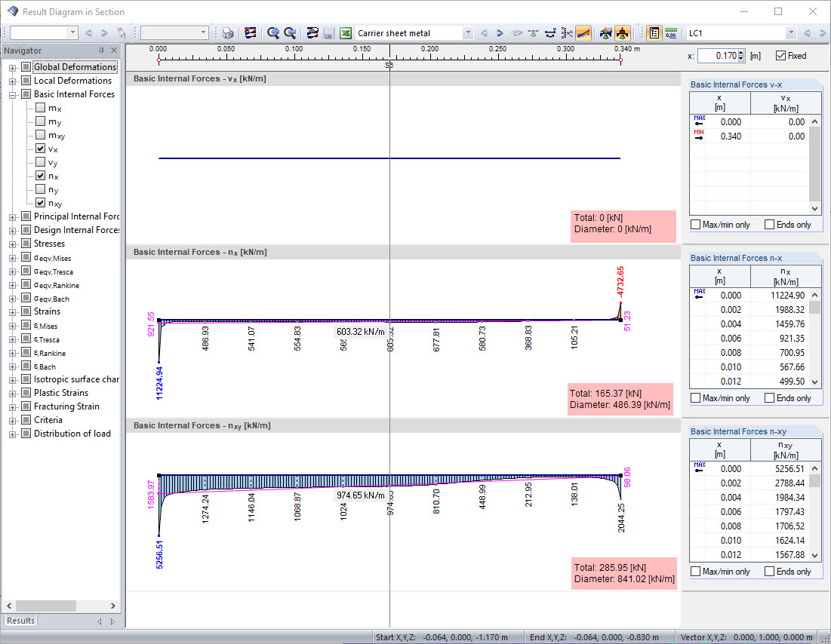Export the section results to Excel
The image size is (831, 644).
(x=344, y=33)
